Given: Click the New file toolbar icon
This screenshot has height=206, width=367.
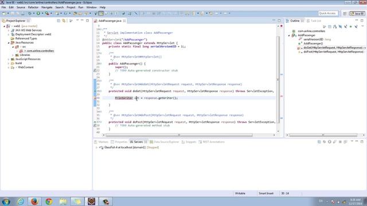Looking at the screenshot, I should click(4, 13).
